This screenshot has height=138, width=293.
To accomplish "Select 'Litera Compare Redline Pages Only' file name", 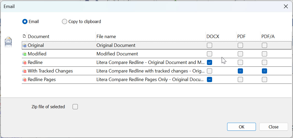I will (150, 80).
